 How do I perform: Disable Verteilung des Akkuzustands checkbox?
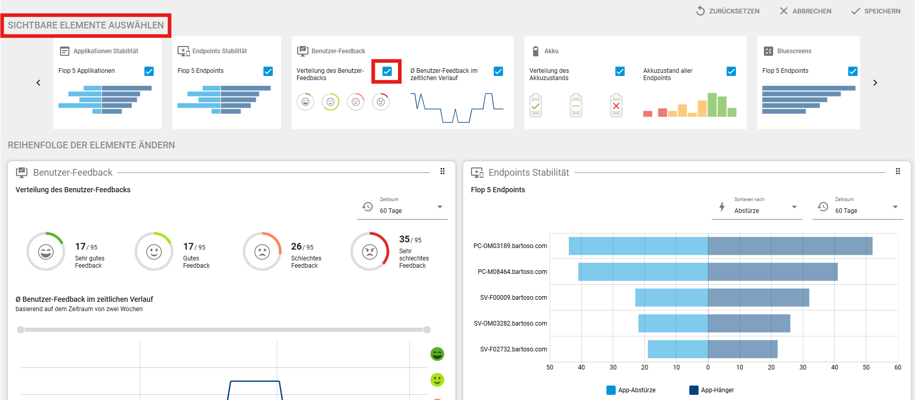(620, 71)
